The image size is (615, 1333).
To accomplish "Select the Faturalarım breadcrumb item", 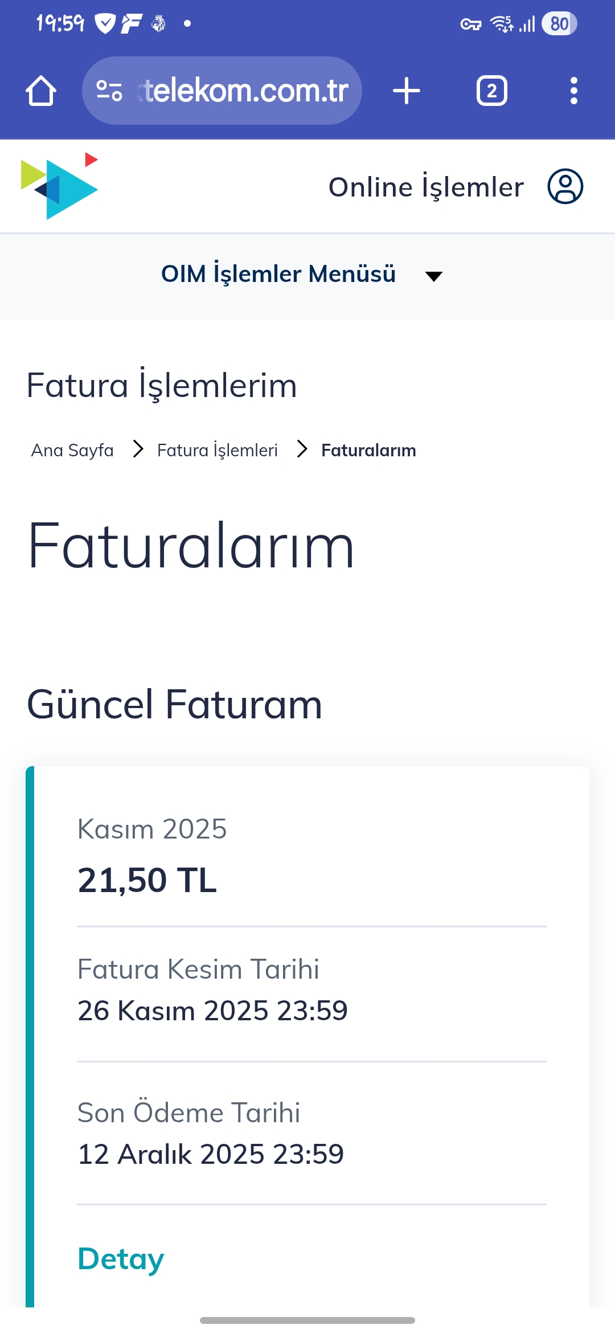I will click(368, 451).
